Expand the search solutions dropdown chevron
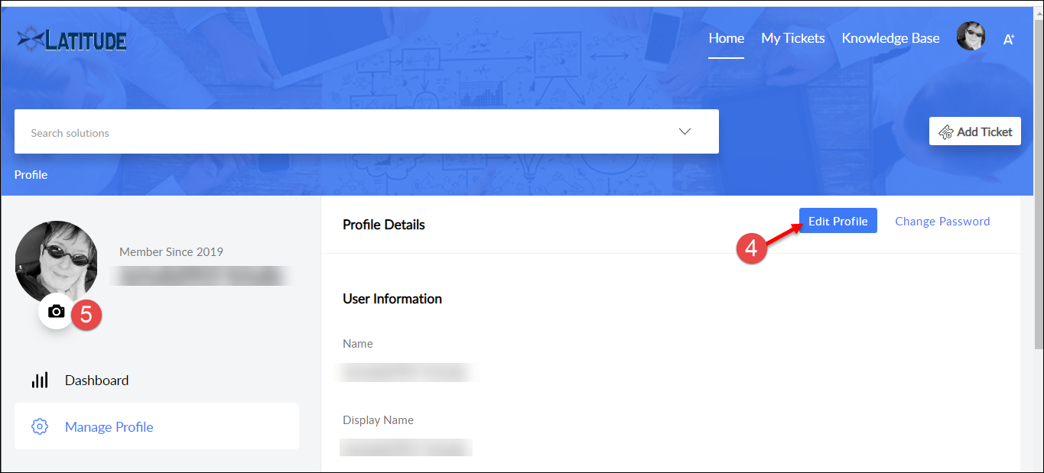The height and width of the screenshot is (473, 1044). 685,131
